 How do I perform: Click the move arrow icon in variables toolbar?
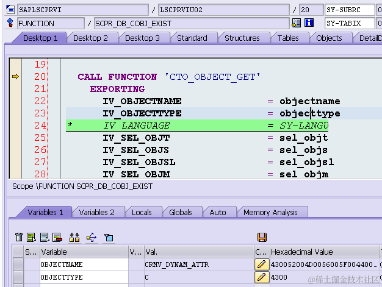[92, 237]
